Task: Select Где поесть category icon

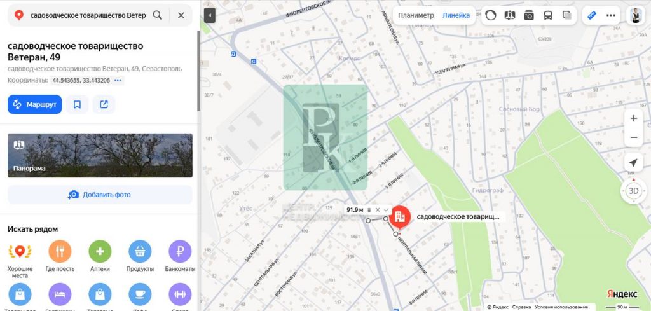Action: pos(60,252)
